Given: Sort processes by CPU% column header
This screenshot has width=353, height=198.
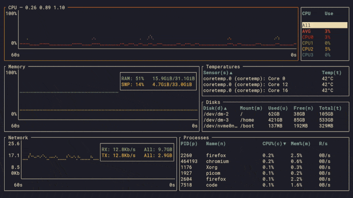Looking at the screenshot, I should point(274,144).
